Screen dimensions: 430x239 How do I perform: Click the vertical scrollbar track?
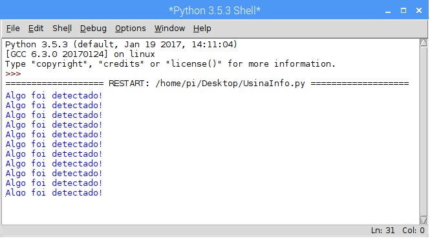(x=424, y=131)
